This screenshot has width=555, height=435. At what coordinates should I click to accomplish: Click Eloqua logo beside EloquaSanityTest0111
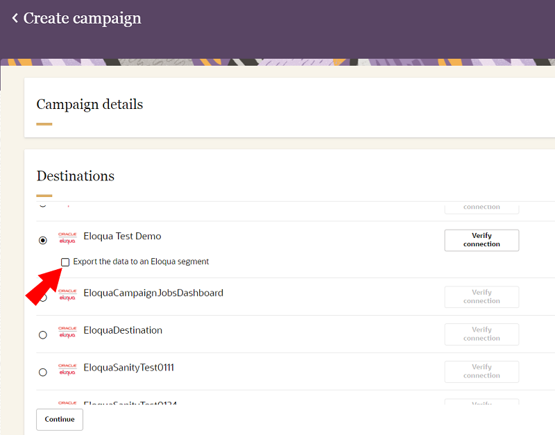point(67,370)
